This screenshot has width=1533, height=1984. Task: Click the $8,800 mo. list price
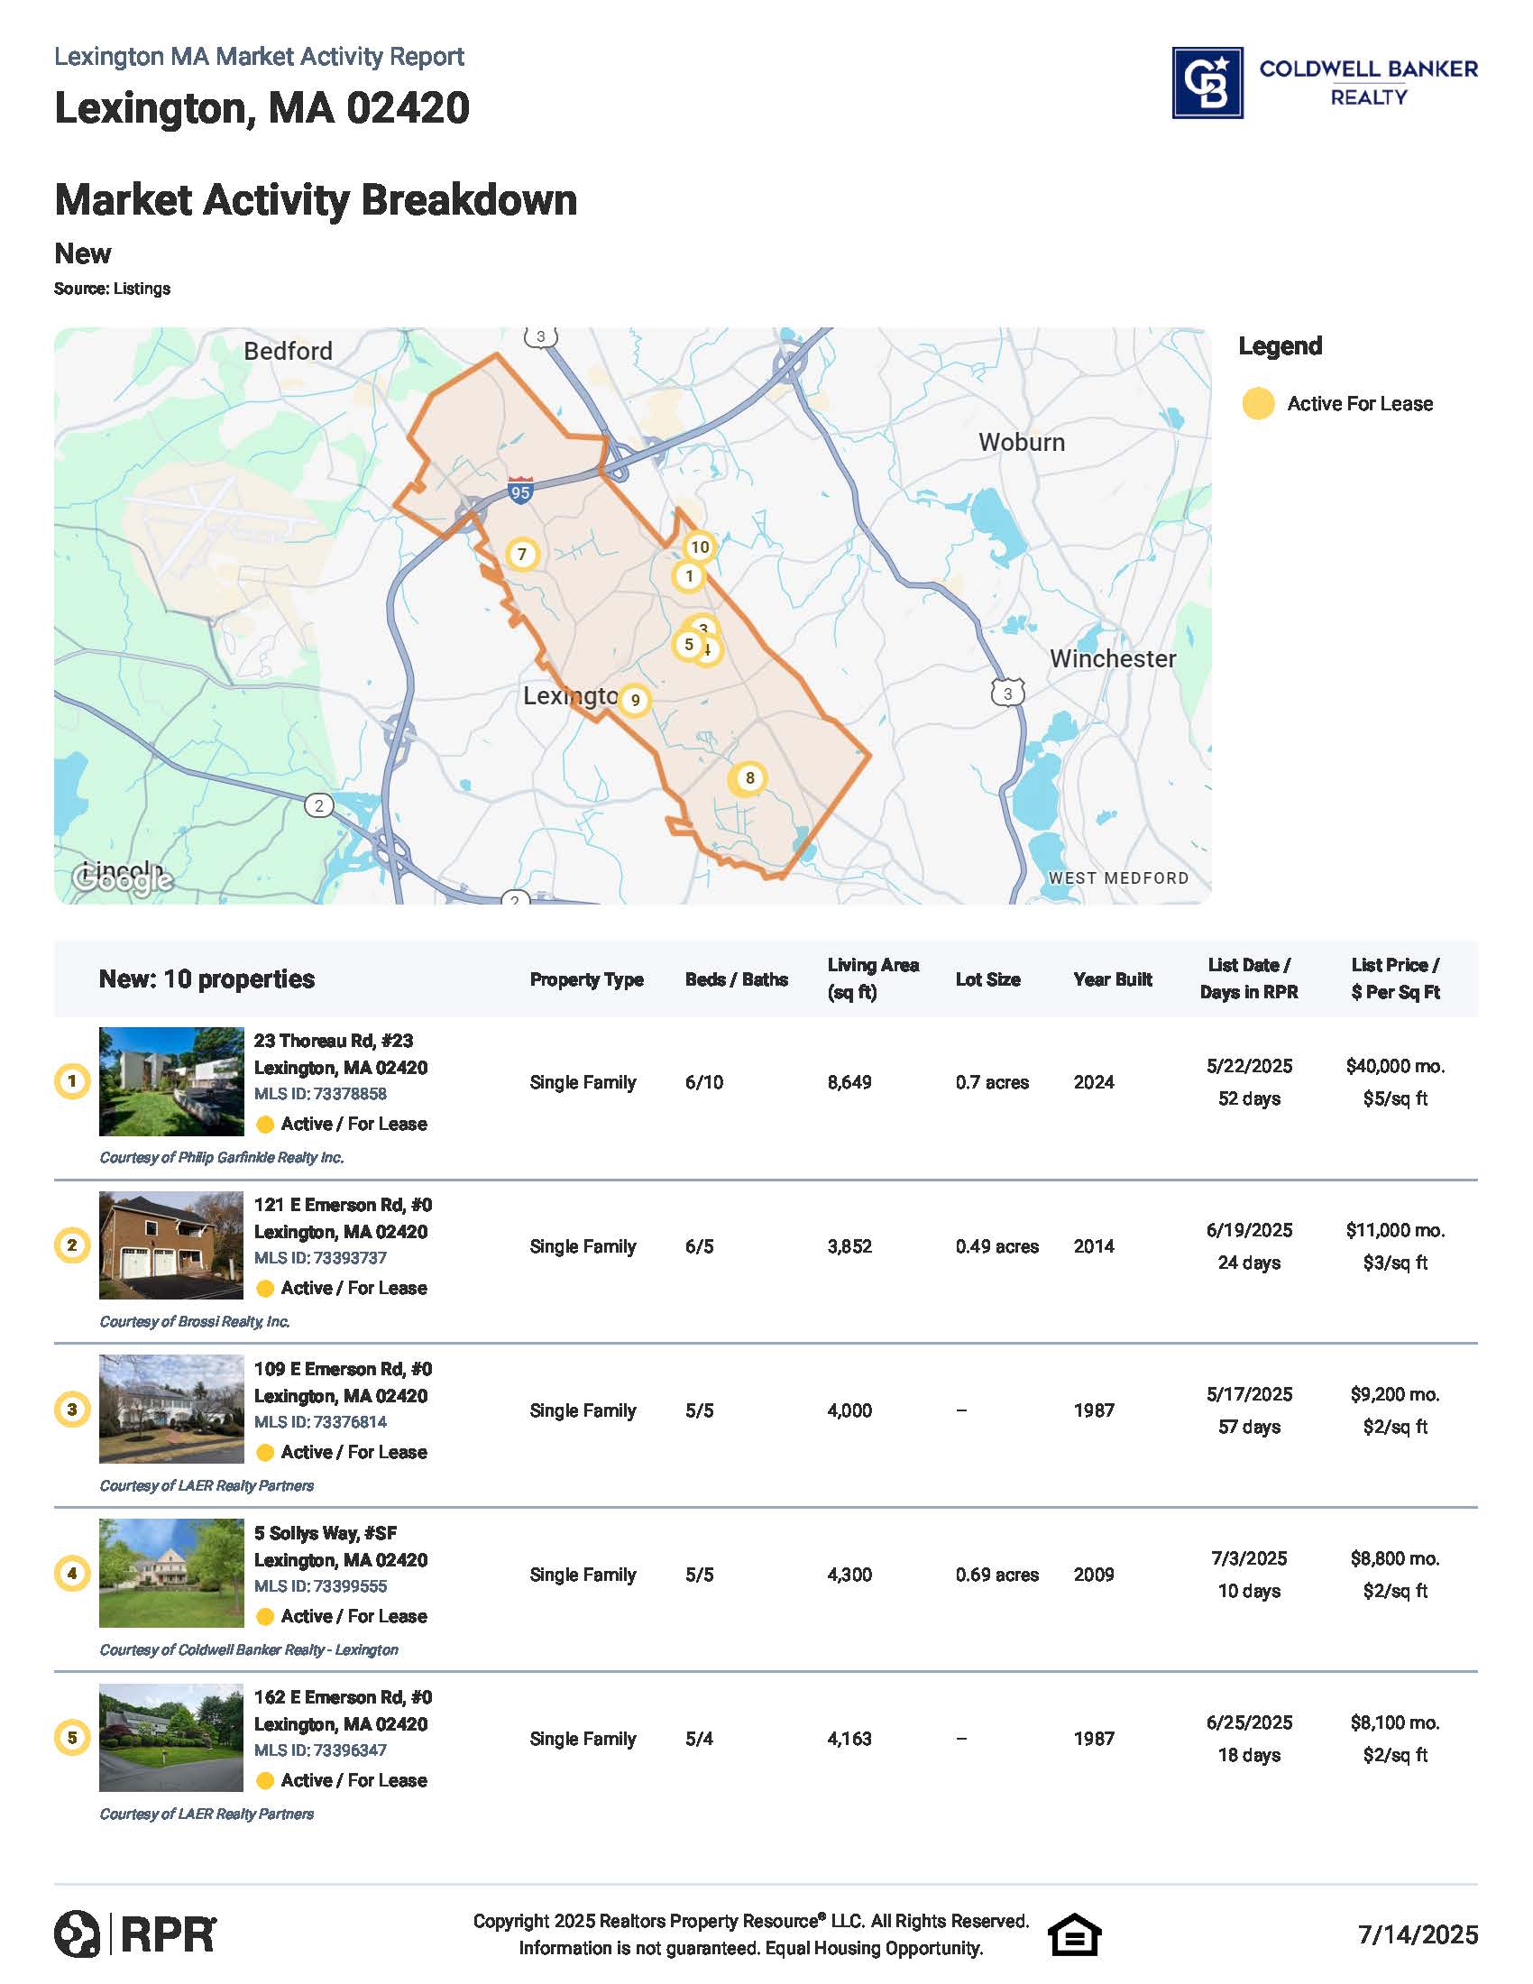click(x=1396, y=1559)
